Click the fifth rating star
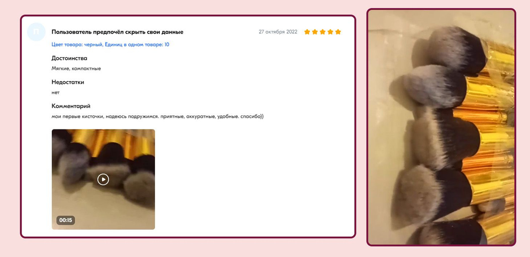The height and width of the screenshot is (257, 530). tap(338, 32)
